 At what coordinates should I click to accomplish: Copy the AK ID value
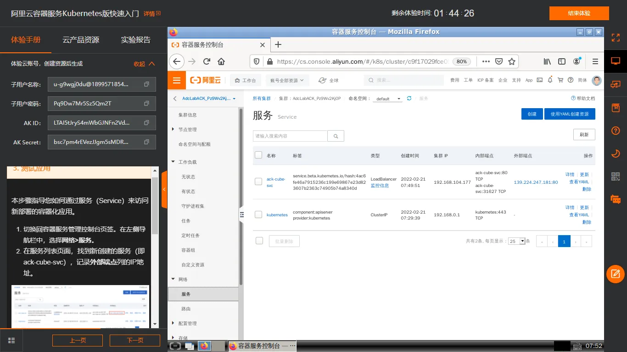pyautogui.click(x=146, y=123)
